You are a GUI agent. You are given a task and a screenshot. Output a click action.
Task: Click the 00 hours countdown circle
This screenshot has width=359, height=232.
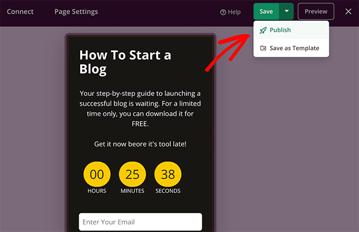(x=97, y=175)
